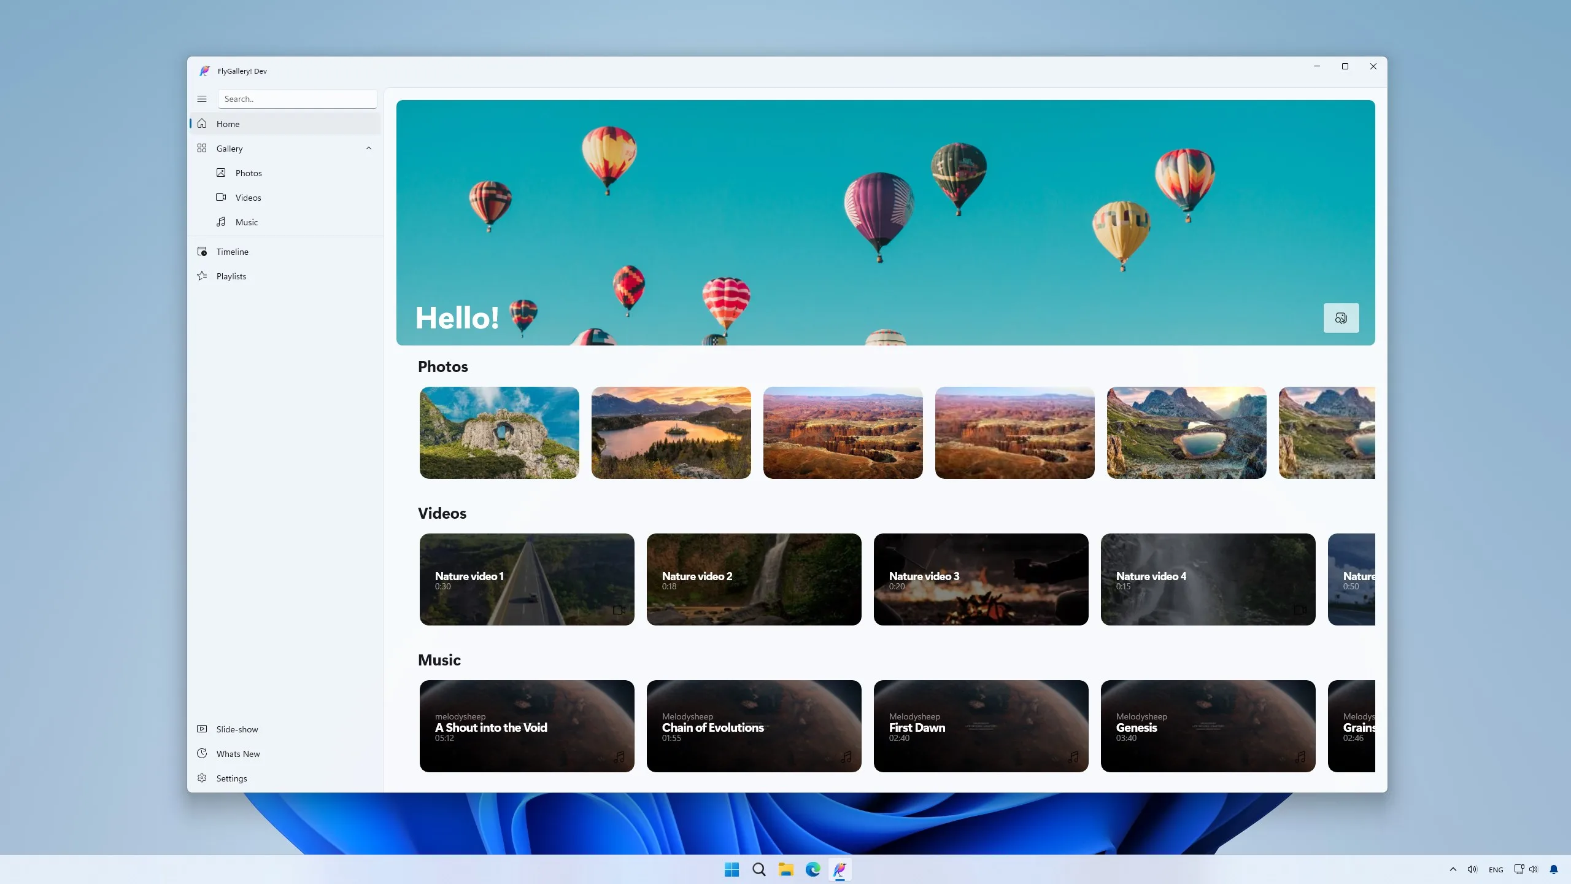Show hidden system tray icons
This screenshot has width=1571, height=884.
pos(1453,869)
